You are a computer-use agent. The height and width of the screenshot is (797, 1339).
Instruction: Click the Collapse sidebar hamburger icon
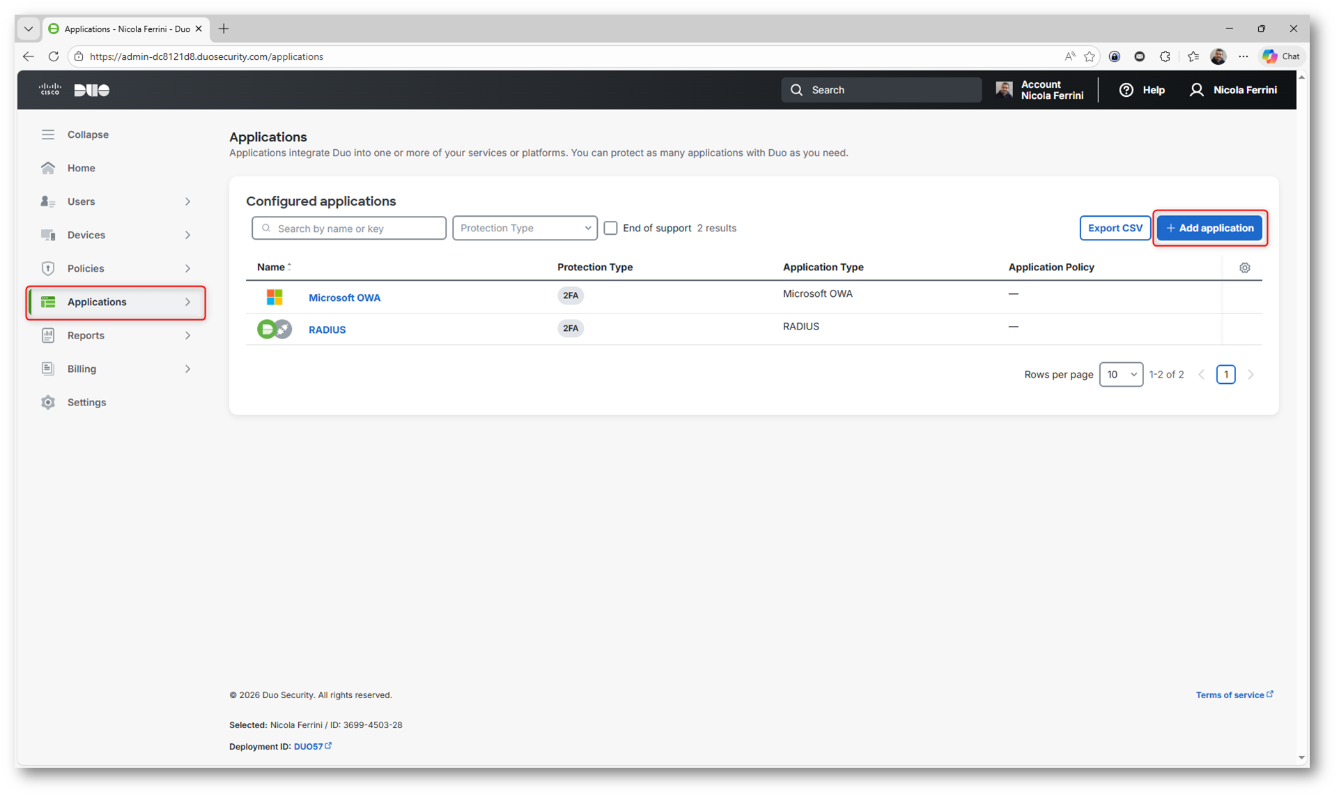pos(47,134)
